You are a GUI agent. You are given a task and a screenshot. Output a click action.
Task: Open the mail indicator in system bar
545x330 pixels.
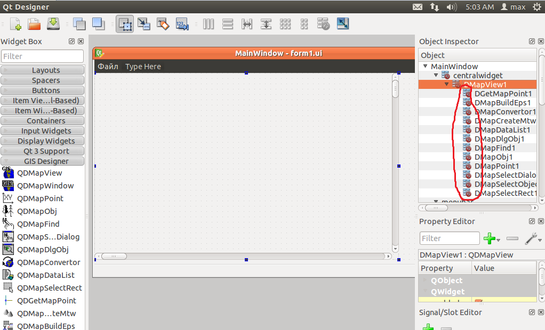[418, 7]
